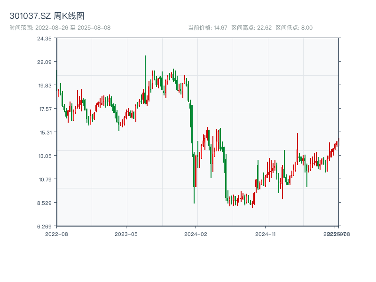Select the 2024-11 date axis label

click(x=265, y=234)
